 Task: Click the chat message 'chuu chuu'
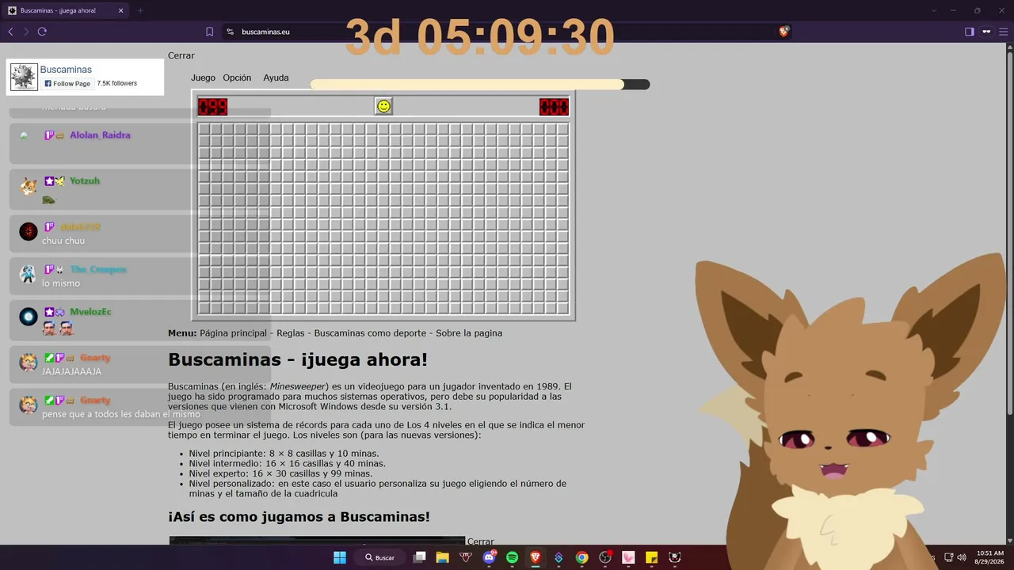[x=63, y=241]
